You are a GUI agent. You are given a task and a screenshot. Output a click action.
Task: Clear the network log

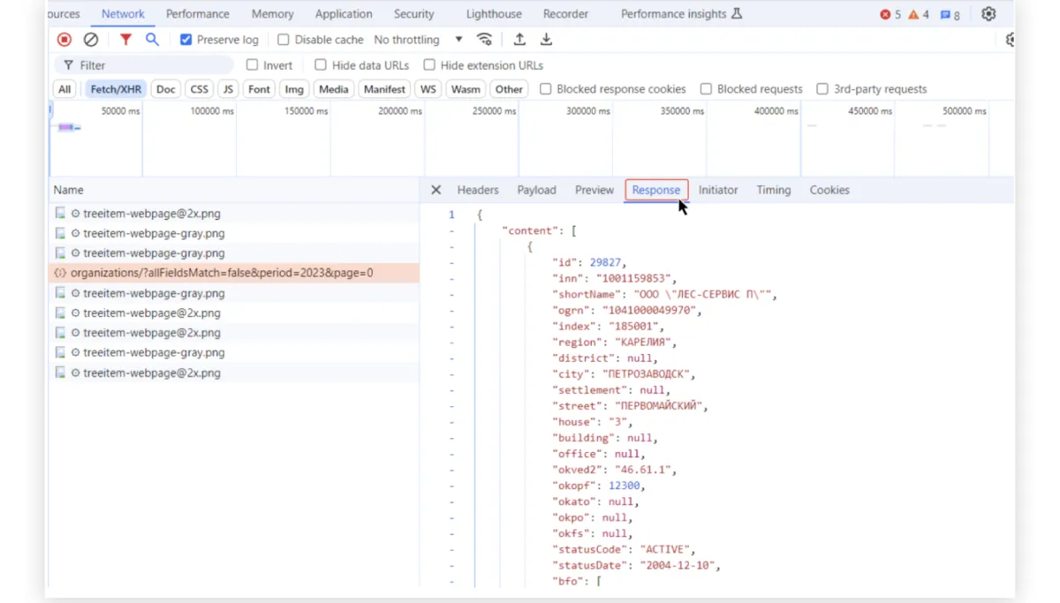[x=91, y=40]
